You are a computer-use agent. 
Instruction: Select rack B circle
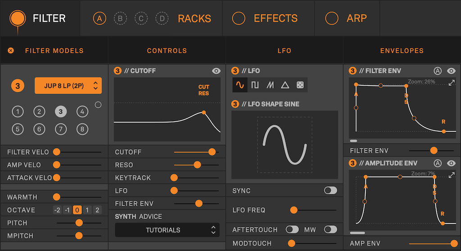[120, 18]
